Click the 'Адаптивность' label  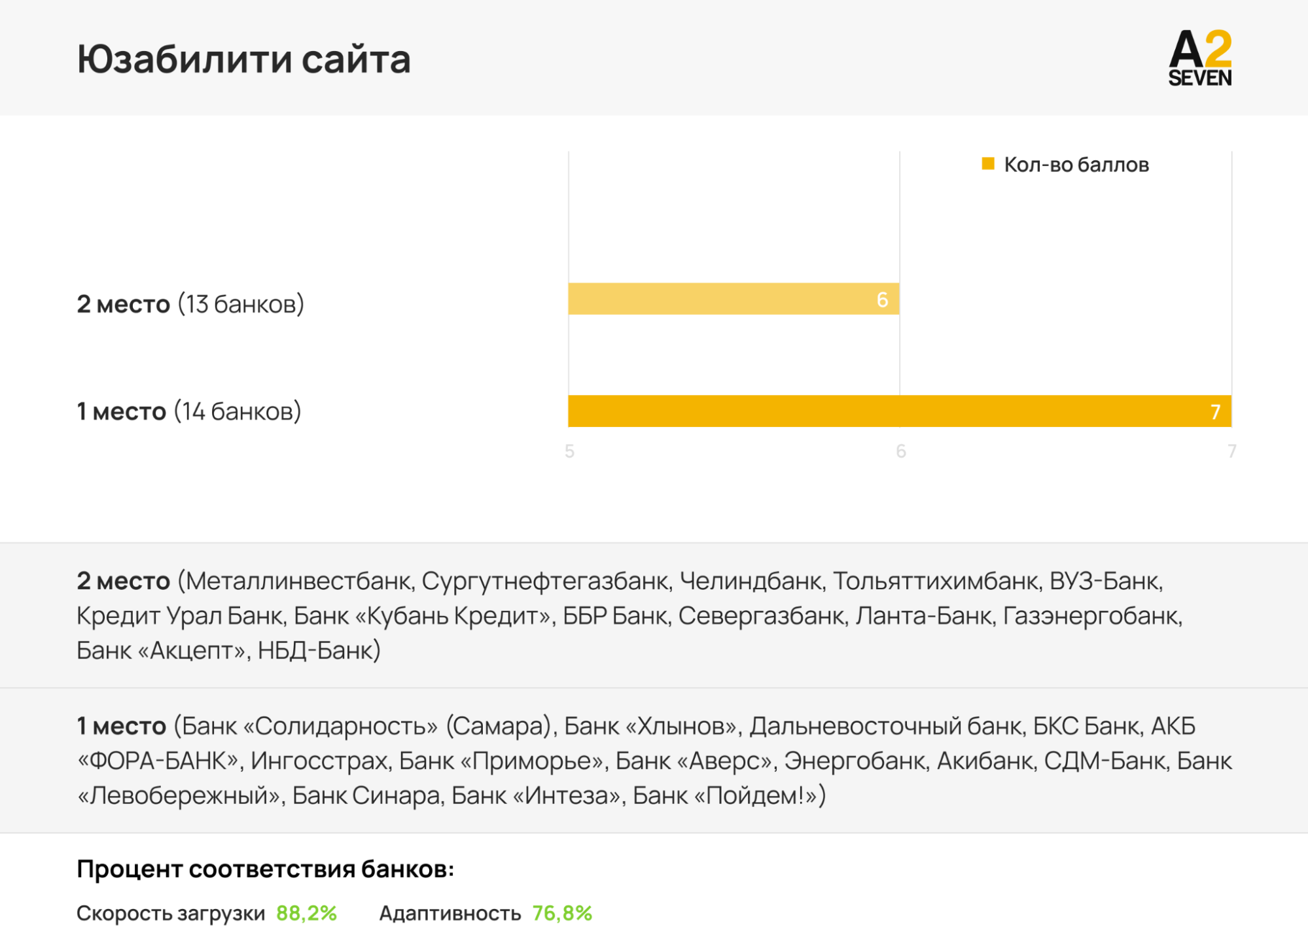[x=450, y=913]
